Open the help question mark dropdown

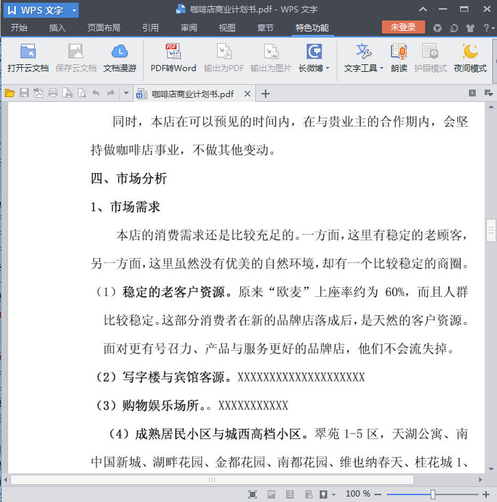pyautogui.click(x=489, y=28)
